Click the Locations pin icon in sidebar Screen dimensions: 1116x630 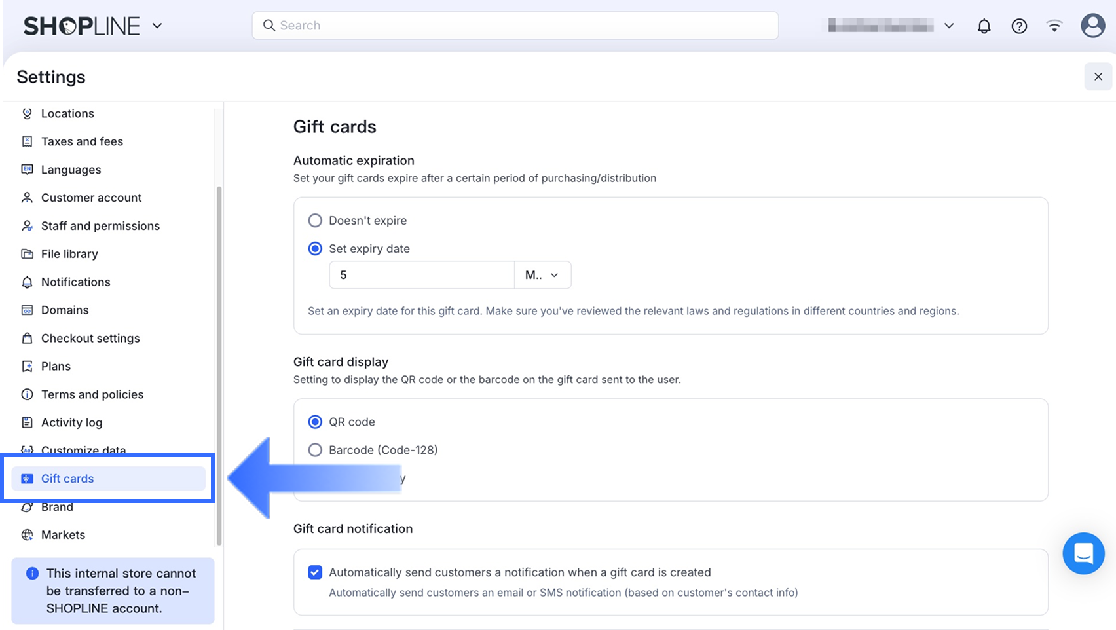[x=27, y=113]
